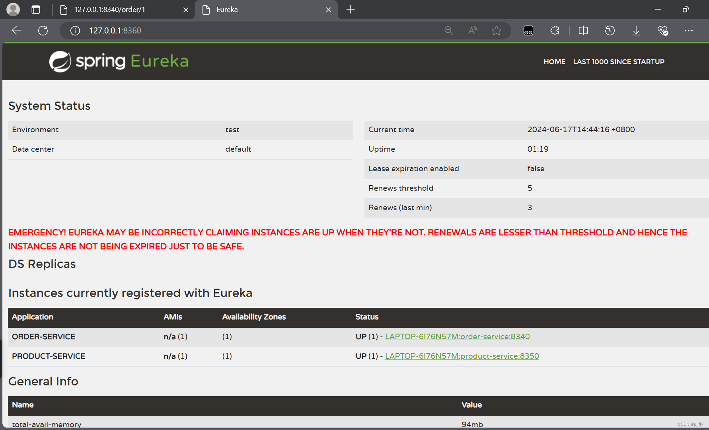Open the product-service:8350 instance link
The image size is (709, 430).
coord(462,356)
